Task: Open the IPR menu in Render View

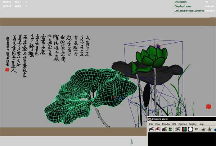Action: tap(174, 124)
